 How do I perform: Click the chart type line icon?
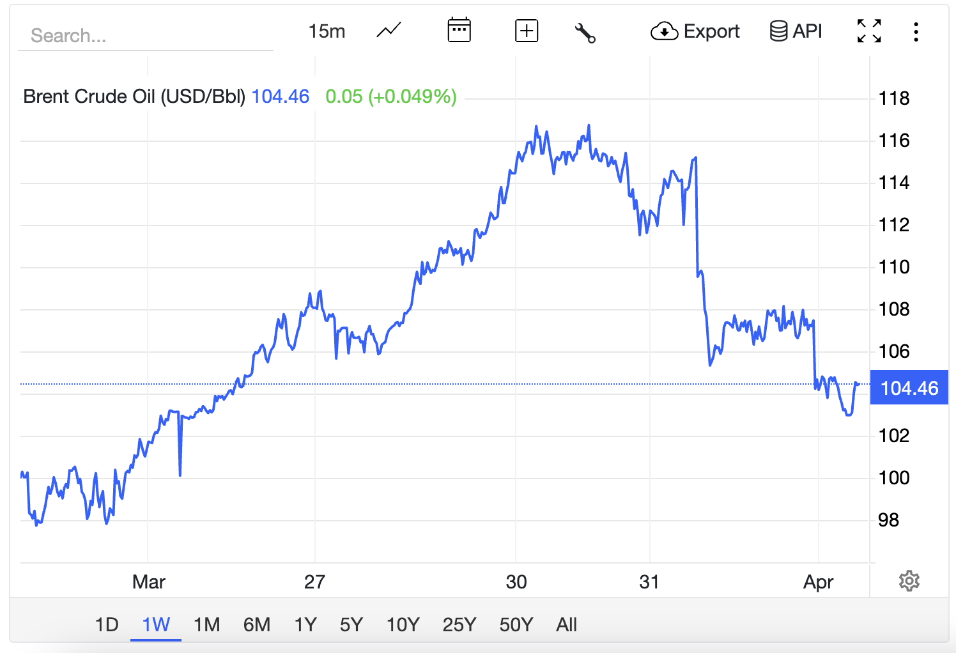tap(389, 31)
